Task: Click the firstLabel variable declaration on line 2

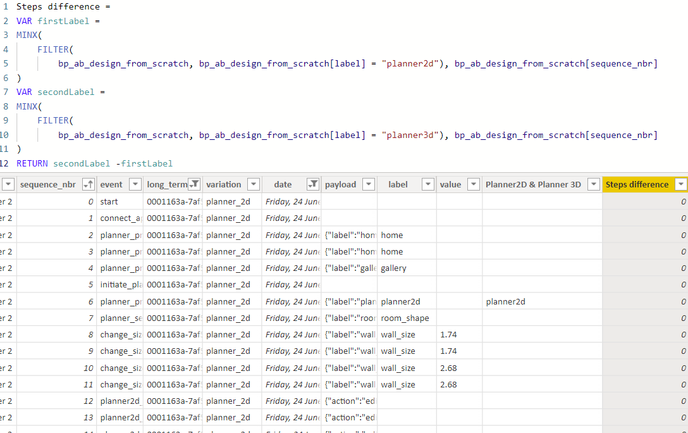Action: click(63, 21)
